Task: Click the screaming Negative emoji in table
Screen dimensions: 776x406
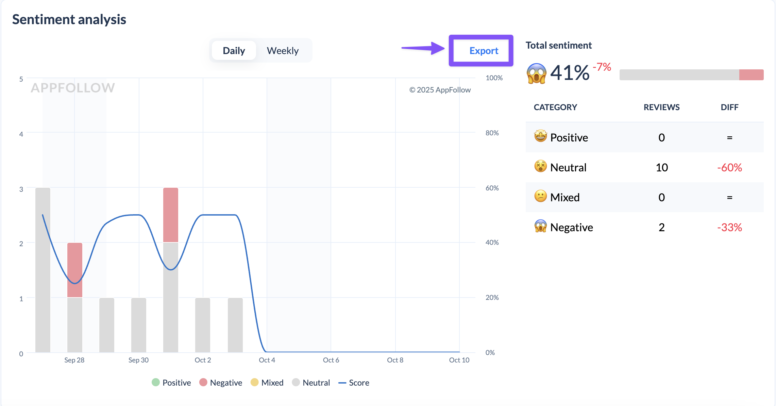Action: click(540, 226)
